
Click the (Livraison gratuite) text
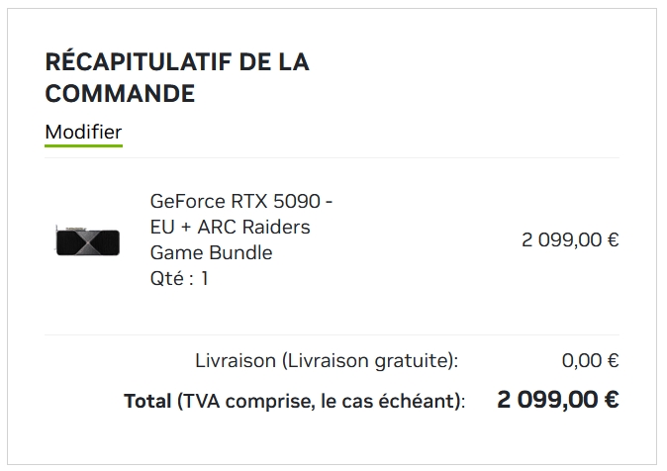(x=370, y=361)
